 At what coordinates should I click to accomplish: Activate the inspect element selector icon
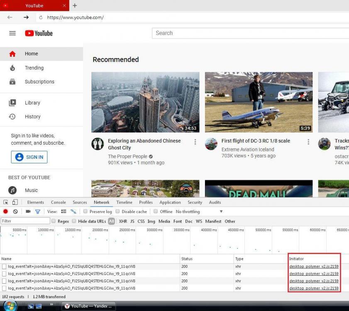click(x=6, y=202)
